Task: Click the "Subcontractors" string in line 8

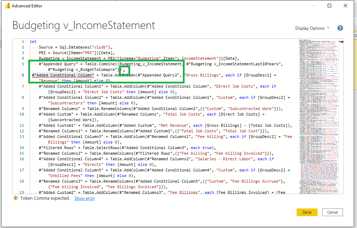Action: click(x=66, y=103)
